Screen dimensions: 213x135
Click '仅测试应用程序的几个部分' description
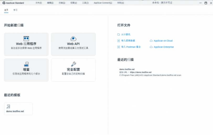click(x=26, y=74)
